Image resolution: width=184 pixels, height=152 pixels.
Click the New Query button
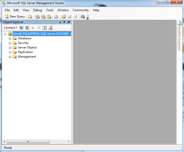[15, 16]
